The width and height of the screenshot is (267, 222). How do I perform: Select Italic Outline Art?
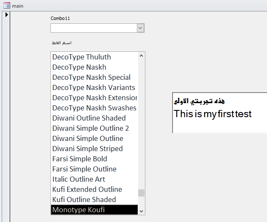95,179
